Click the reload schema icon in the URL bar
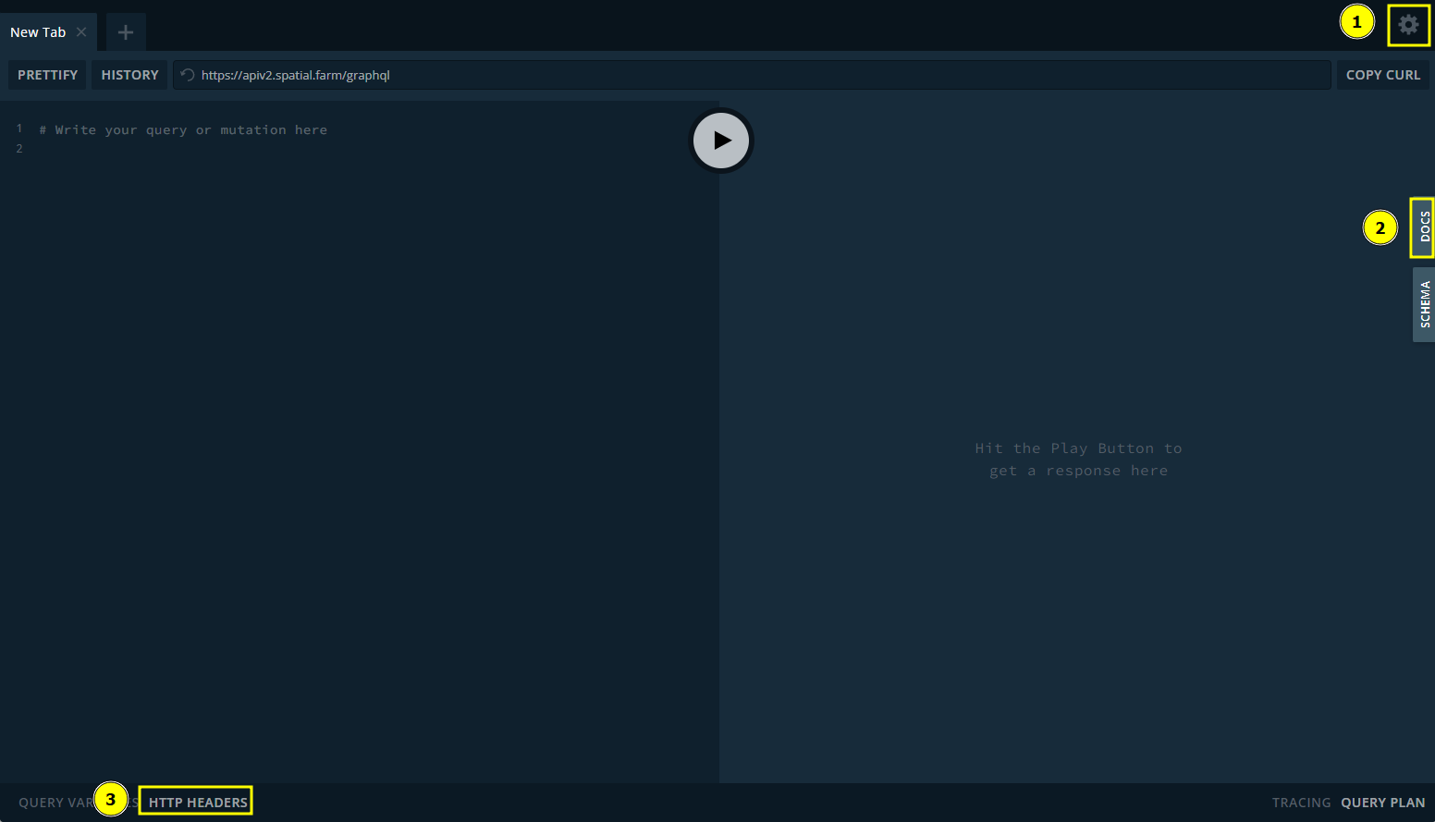The width and height of the screenshot is (1435, 822). coord(188,75)
